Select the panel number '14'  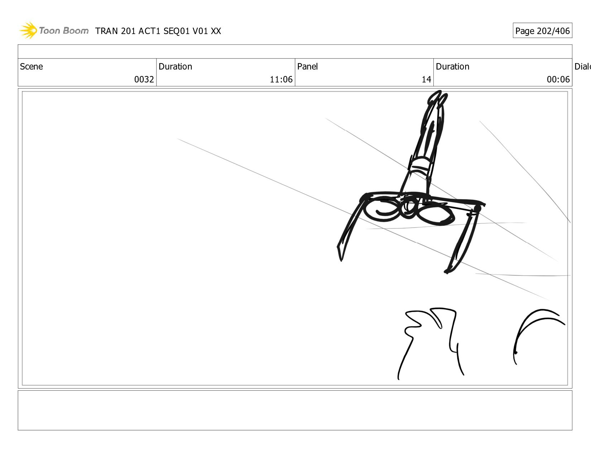[x=426, y=79]
